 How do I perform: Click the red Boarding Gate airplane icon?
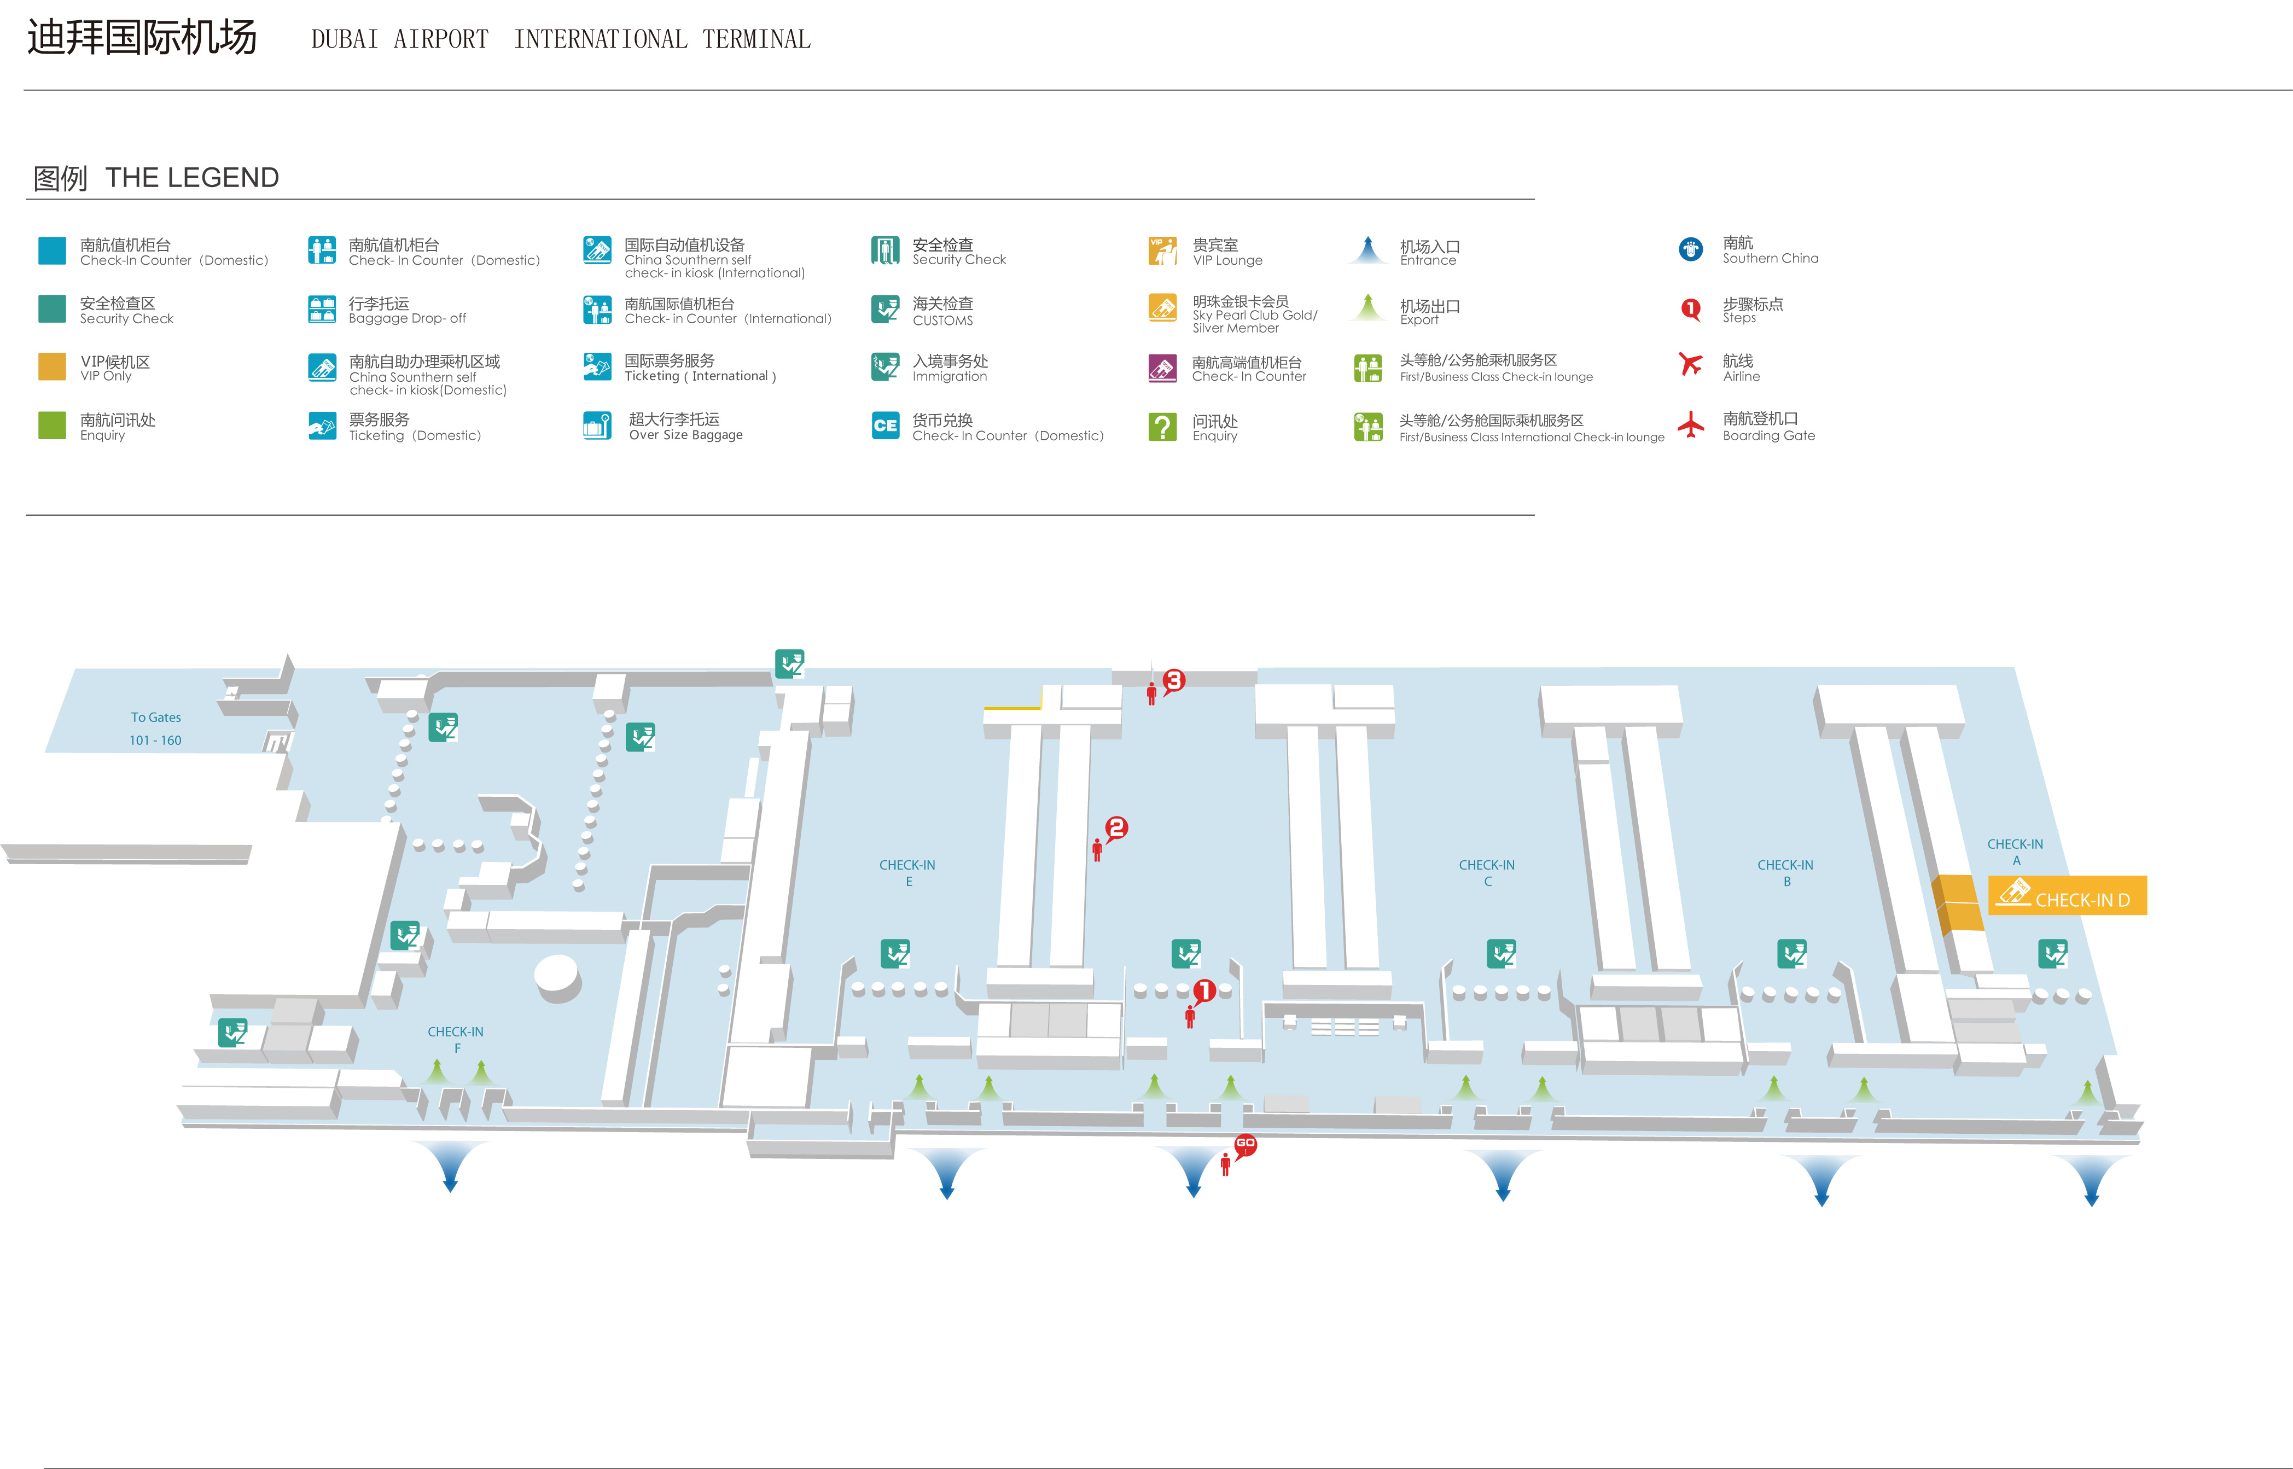click(1690, 424)
